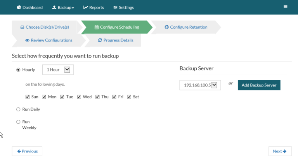
Task: Click the calendar icon in Configure Scheduling
Action: click(97, 27)
